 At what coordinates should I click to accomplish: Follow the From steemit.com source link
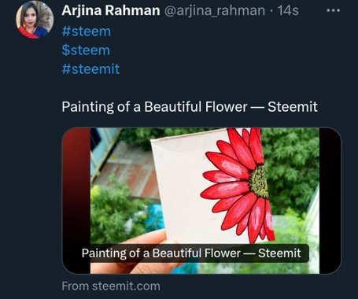point(111,286)
